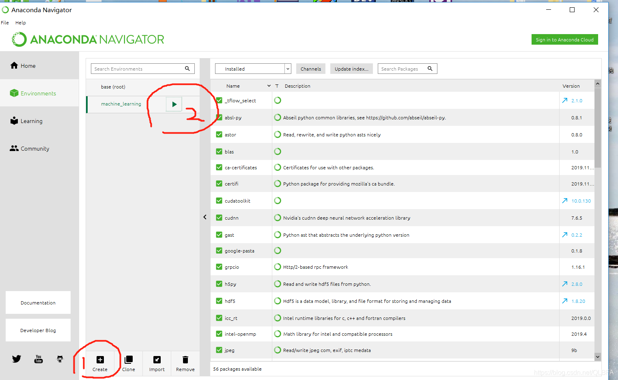
Task: Select the base (root) environment
Action: [143, 87]
